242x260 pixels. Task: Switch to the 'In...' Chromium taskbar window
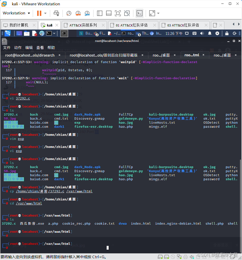coord(156,33)
